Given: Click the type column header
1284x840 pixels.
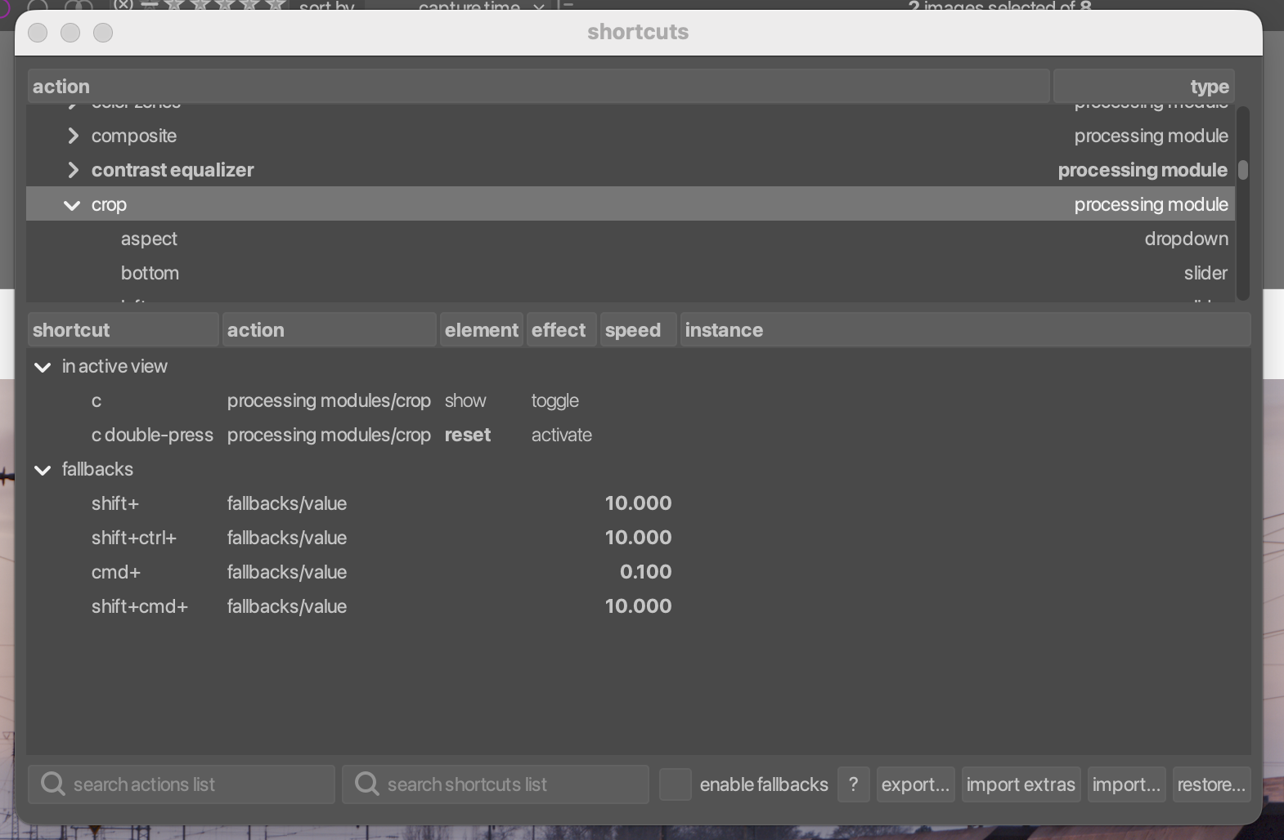Looking at the screenshot, I should point(1143,87).
